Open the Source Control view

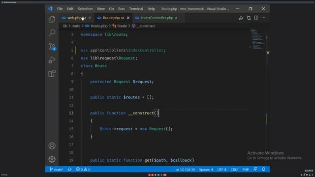(52, 47)
